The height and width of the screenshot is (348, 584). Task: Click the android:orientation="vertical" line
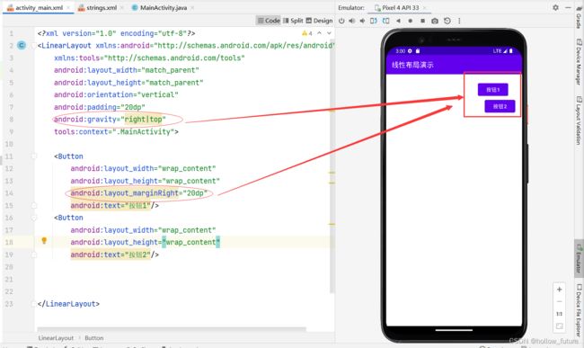click(x=116, y=94)
